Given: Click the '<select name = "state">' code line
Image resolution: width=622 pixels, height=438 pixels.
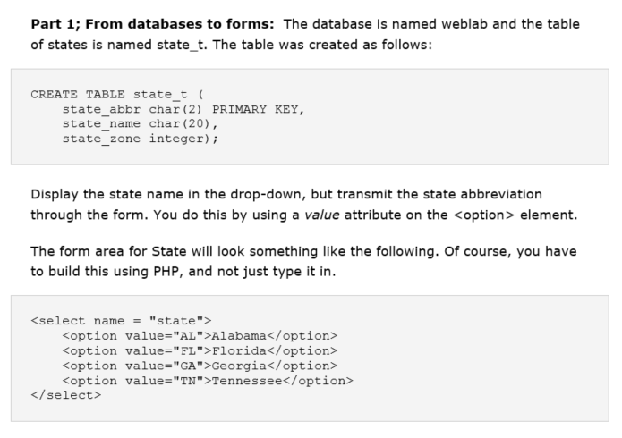Looking at the screenshot, I should click(x=121, y=320).
